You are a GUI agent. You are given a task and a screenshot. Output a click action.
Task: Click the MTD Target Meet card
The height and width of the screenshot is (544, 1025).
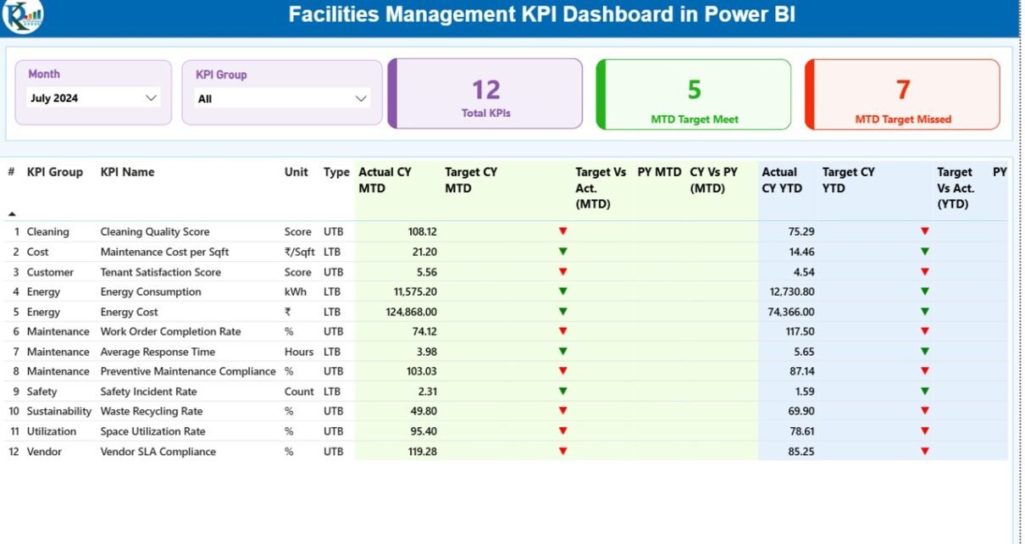pyautogui.click(x=694, y=94)
